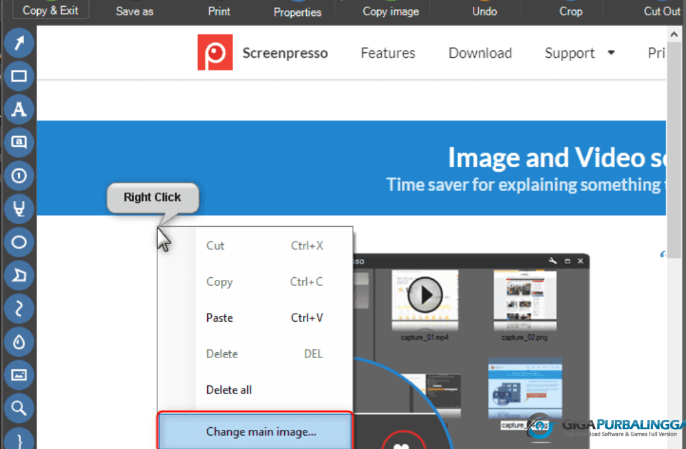The image size is (686, 449).
Task: Open the Screenpresso home link
Action: [285, 53]
